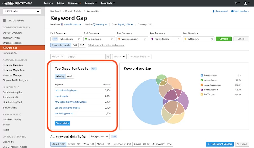Click the green semrush.com domain dot

coord(86,39)
